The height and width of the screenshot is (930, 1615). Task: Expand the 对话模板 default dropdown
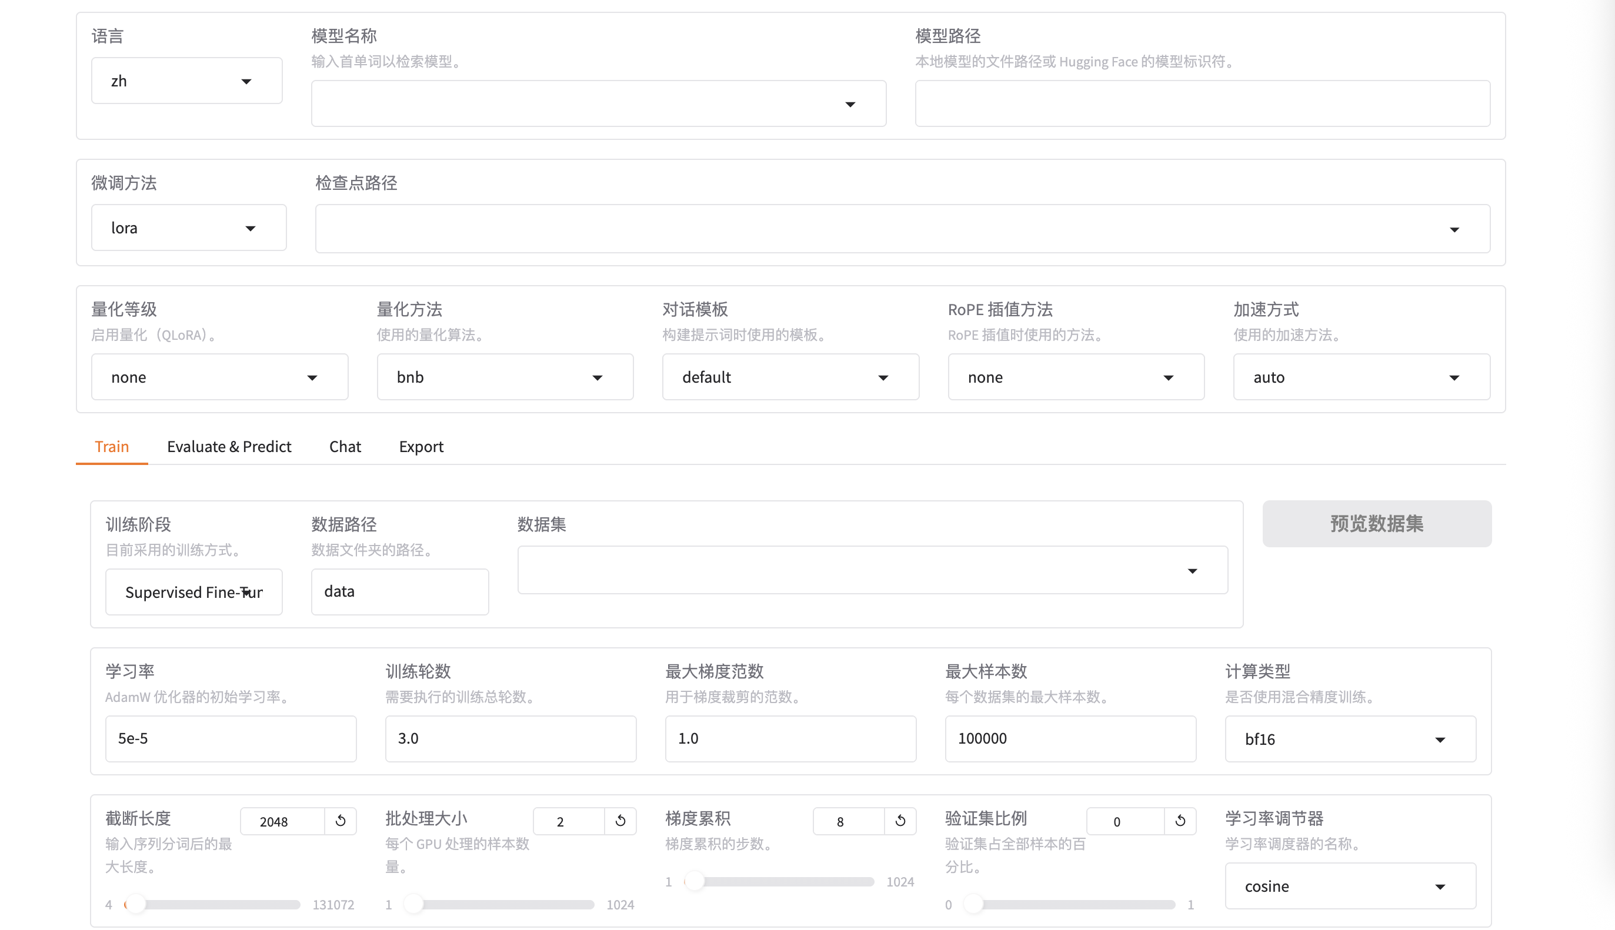pyautogui.click(x=790, y=377)
